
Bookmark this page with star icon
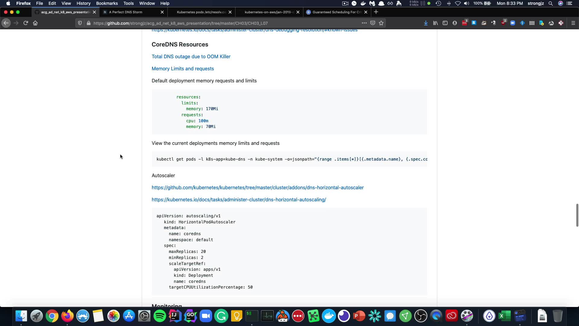pos(381,23)
